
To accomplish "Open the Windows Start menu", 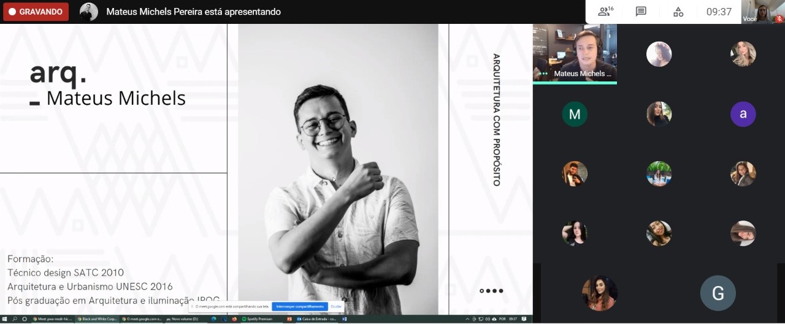I will tap(5, 319).
